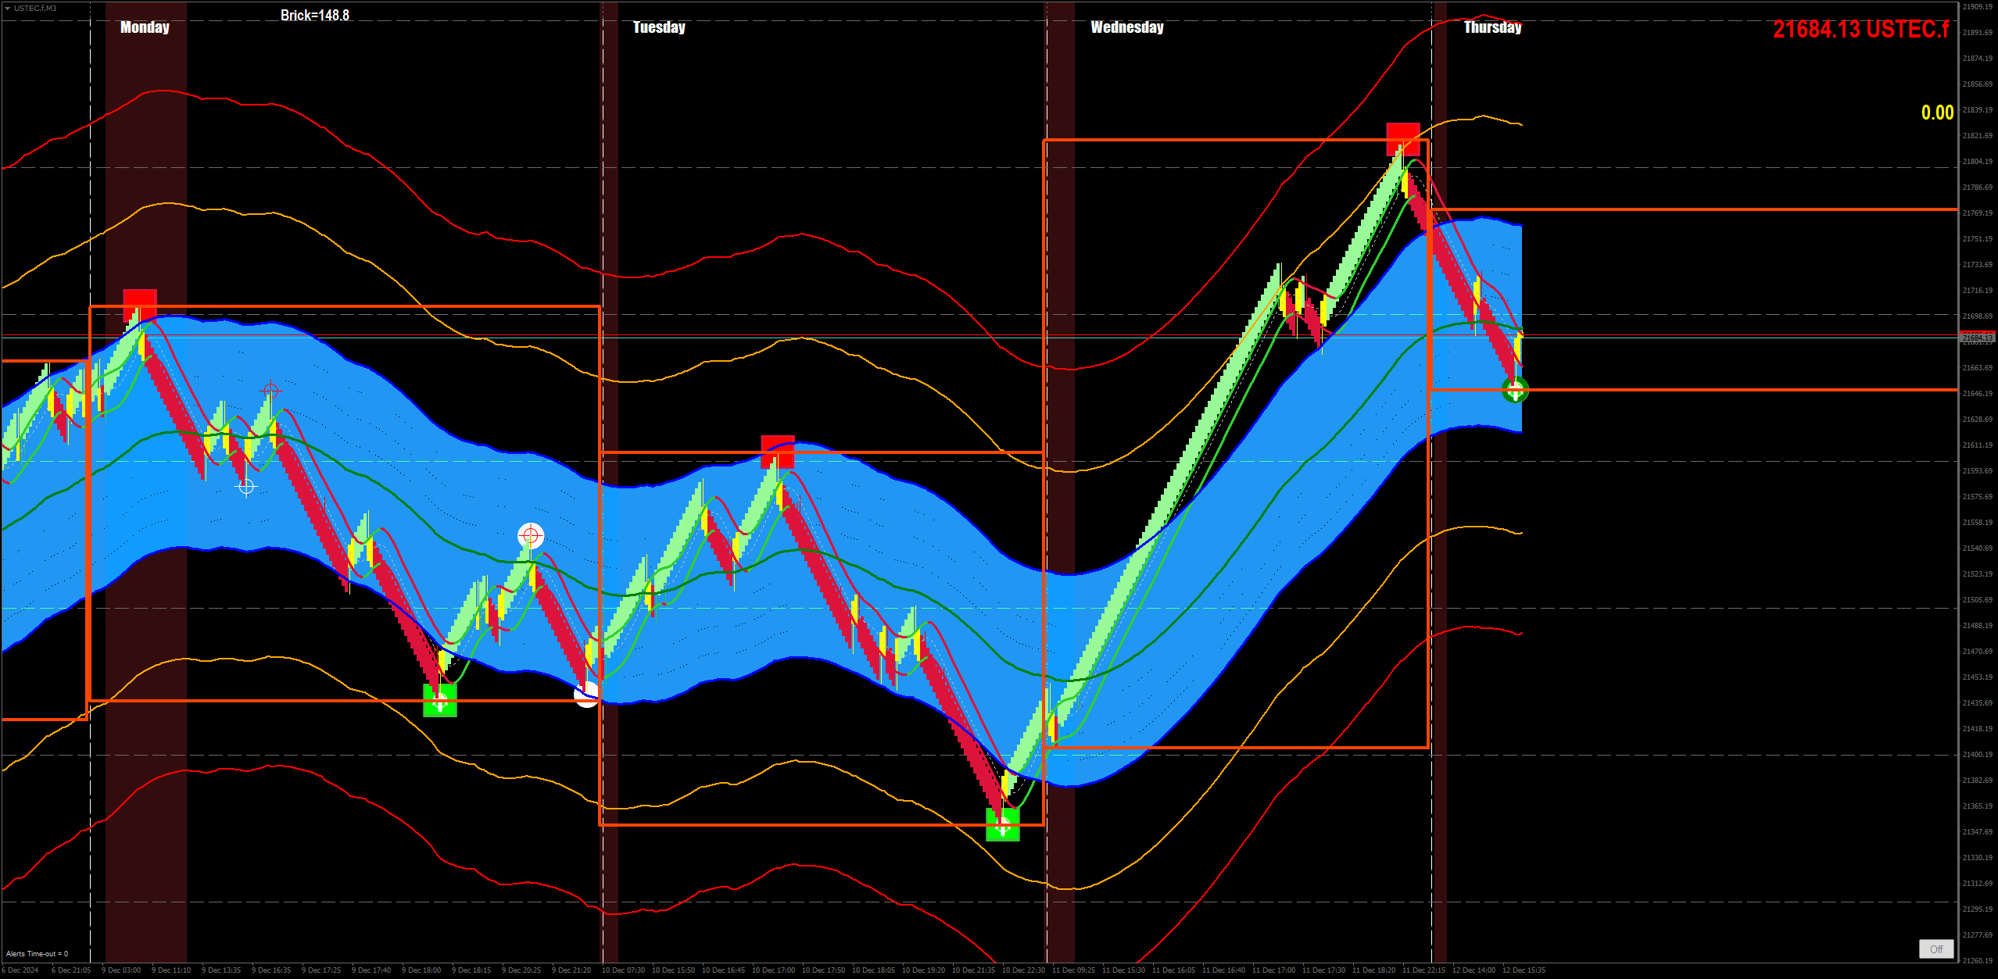
Task: Click the Thursday day label
Action: point(1492,27)
